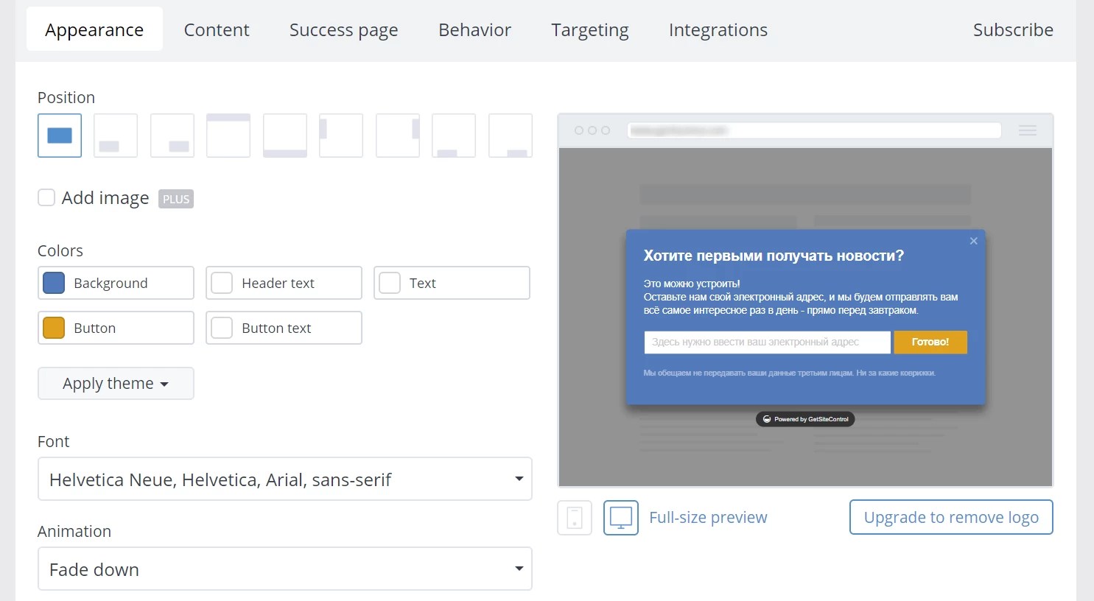1094x601 pixels.
Task: Select the right side tab position icon
Action: (398, 136)
